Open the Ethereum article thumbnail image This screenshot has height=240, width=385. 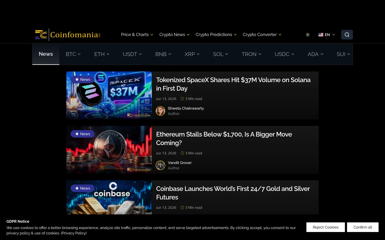coord(109,150)
